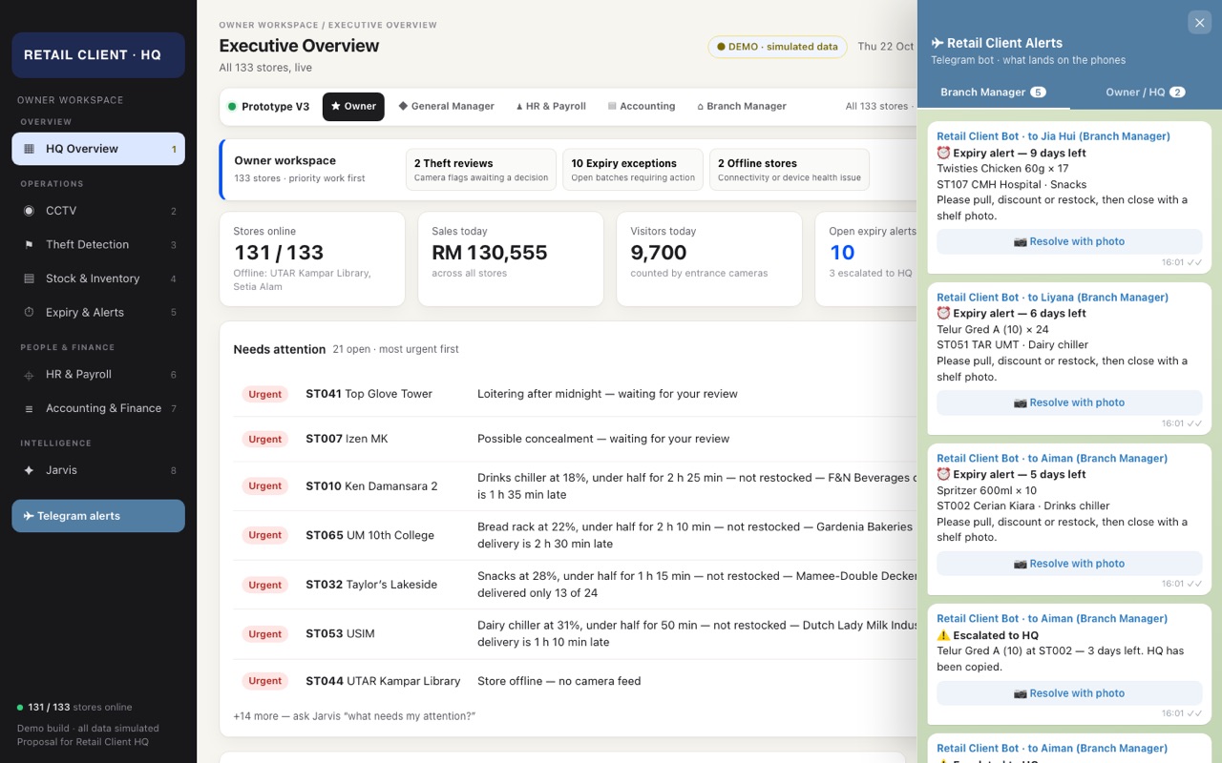Open ST041 Top Glove Tower urgent row
The image size is (1222, 763).
[x=575, y=394]
